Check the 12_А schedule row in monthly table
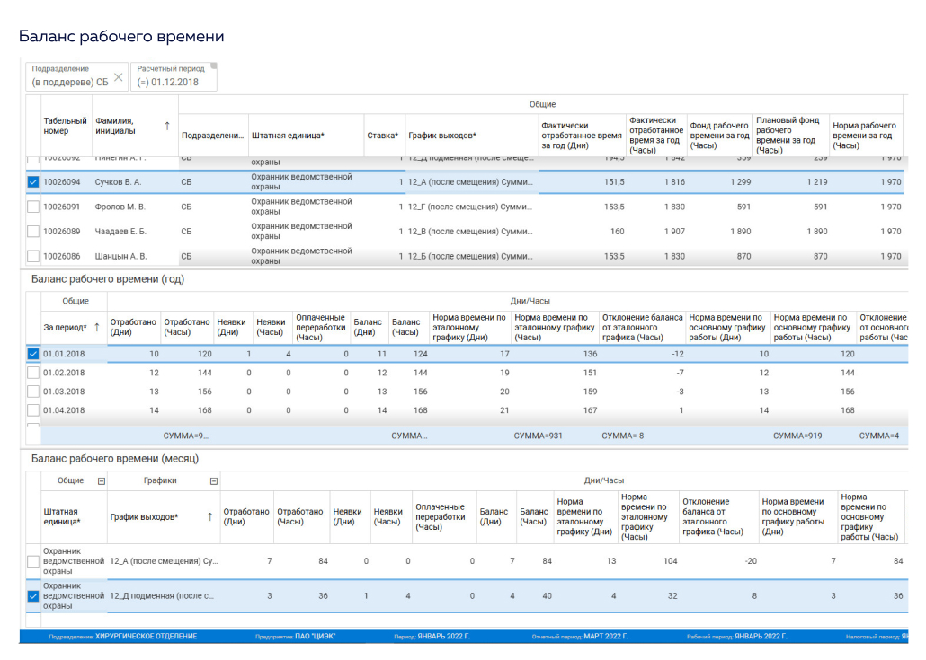926x660 pixels. click(x=33, y=561)
